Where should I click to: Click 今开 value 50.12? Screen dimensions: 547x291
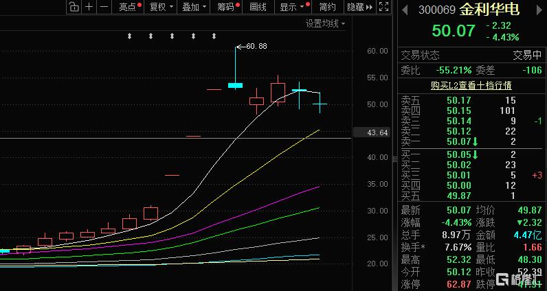point(459,272)
